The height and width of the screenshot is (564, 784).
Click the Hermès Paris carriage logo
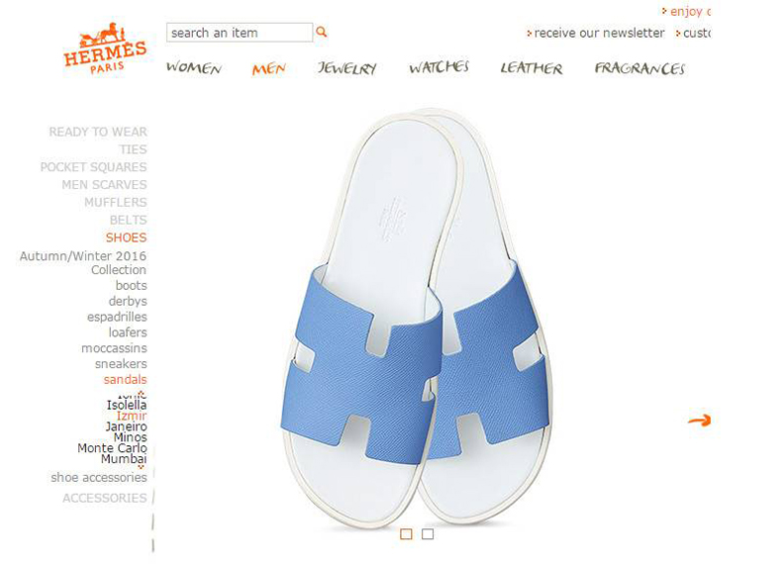105,48
